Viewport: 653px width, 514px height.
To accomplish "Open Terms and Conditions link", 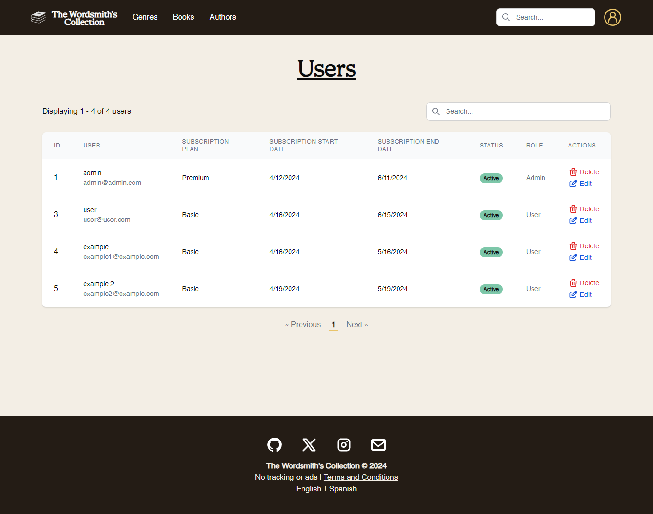I will tap(361, 477).
